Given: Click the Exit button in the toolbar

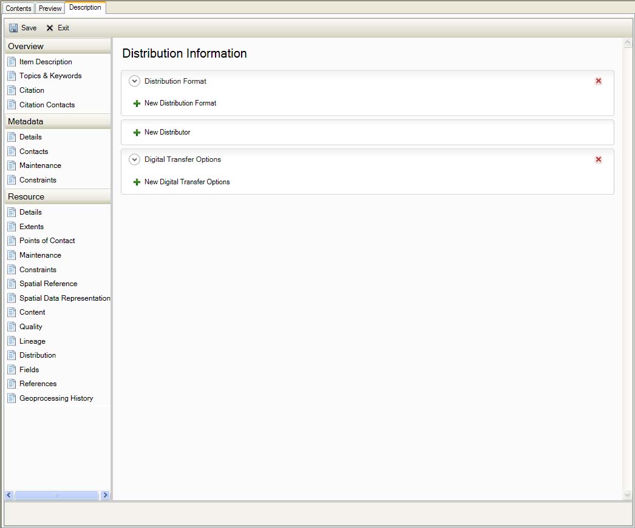Looking at the screenshot, I should pyautogui.click(x=58, y=27).
